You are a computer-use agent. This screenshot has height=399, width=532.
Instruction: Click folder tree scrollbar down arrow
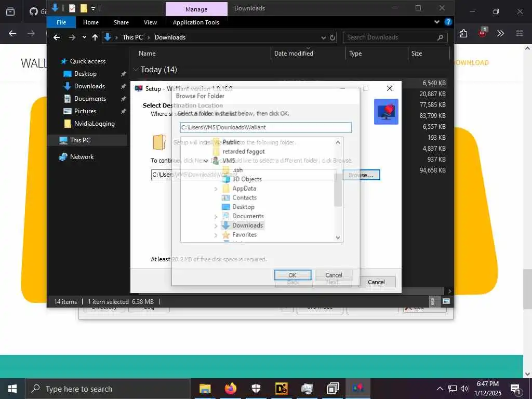tap(338, 237)
